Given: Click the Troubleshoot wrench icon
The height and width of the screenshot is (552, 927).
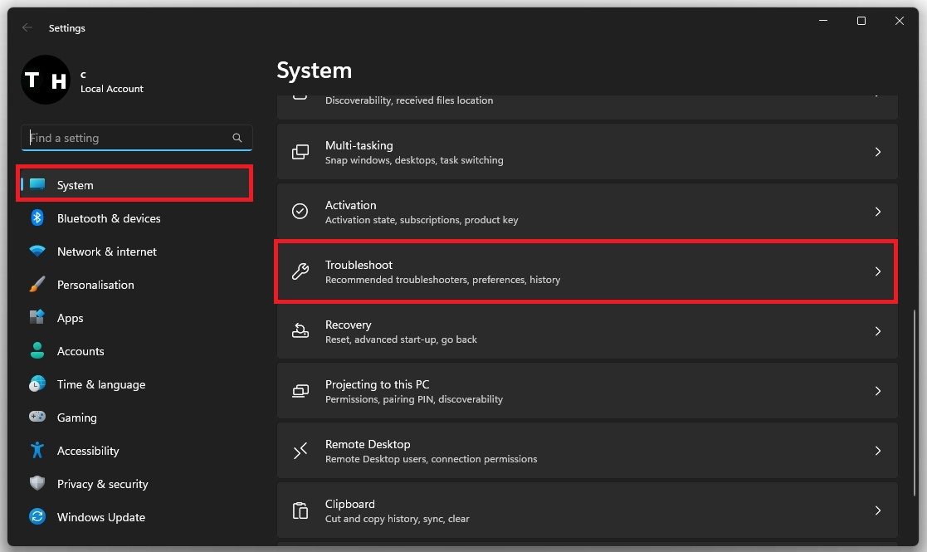Looking at the screenshot, I should point(300,271).
